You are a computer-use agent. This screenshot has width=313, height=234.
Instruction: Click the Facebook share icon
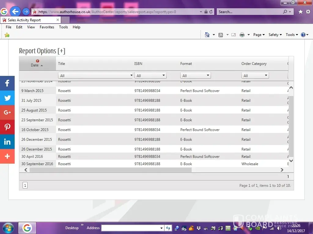(x=7, y=83)
